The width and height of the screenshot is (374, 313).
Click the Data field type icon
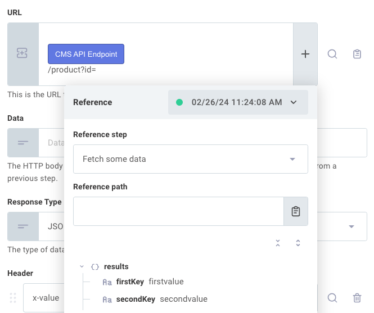coord(23,143)
